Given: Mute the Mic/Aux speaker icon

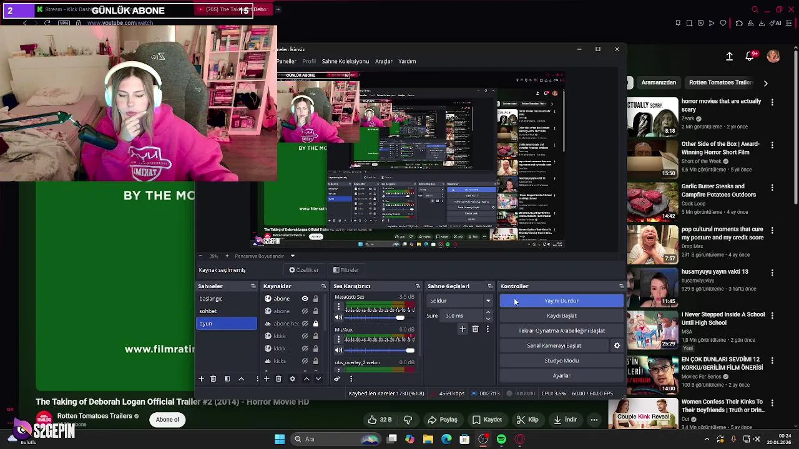Looking at the screenshot, I should tap(338, 350).
